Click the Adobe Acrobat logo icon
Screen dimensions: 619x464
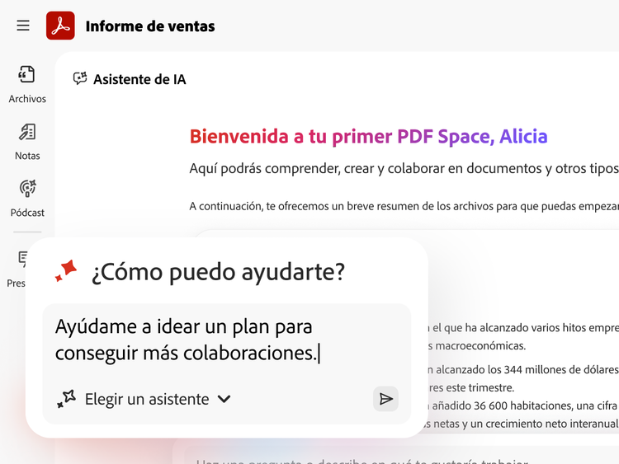coord(60,26)
